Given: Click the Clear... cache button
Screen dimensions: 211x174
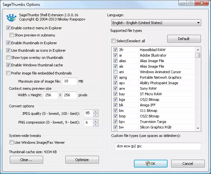Looking at the screenshot, I should click(x=26, y=160).
